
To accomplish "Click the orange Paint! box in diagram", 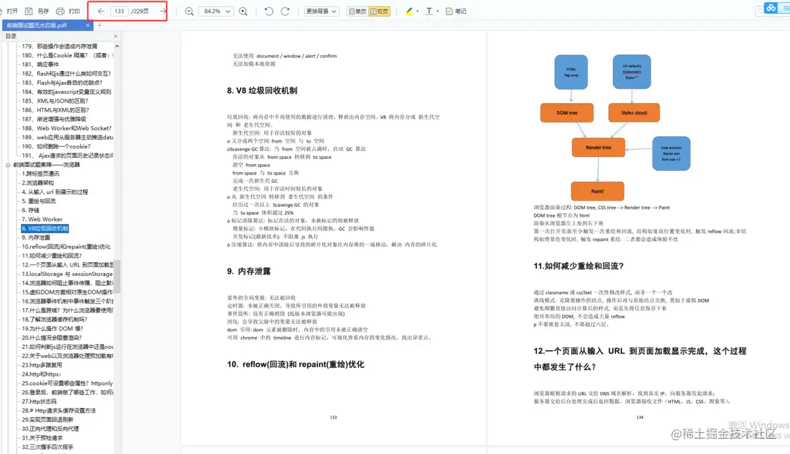I will pos(598,191).
